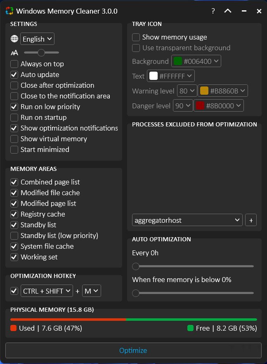267x364 pixels.
Task: Click the collapse chevron icon in title bar
Action: click(x=228, y=11)
